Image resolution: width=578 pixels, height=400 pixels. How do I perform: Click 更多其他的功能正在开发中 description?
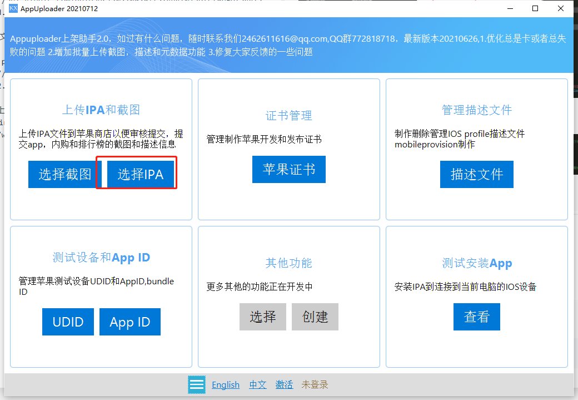point(260,287)
